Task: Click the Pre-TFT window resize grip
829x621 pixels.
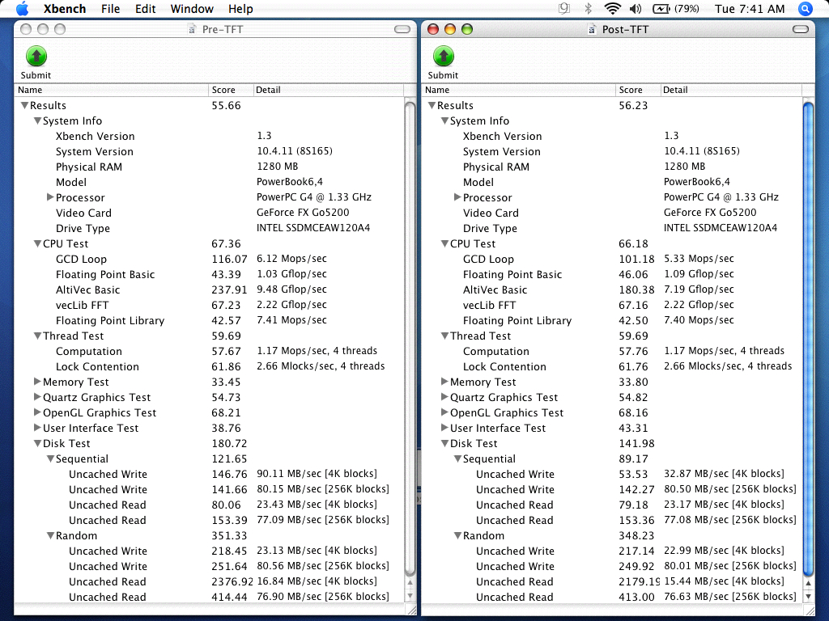Action: [x=410, y=610]
